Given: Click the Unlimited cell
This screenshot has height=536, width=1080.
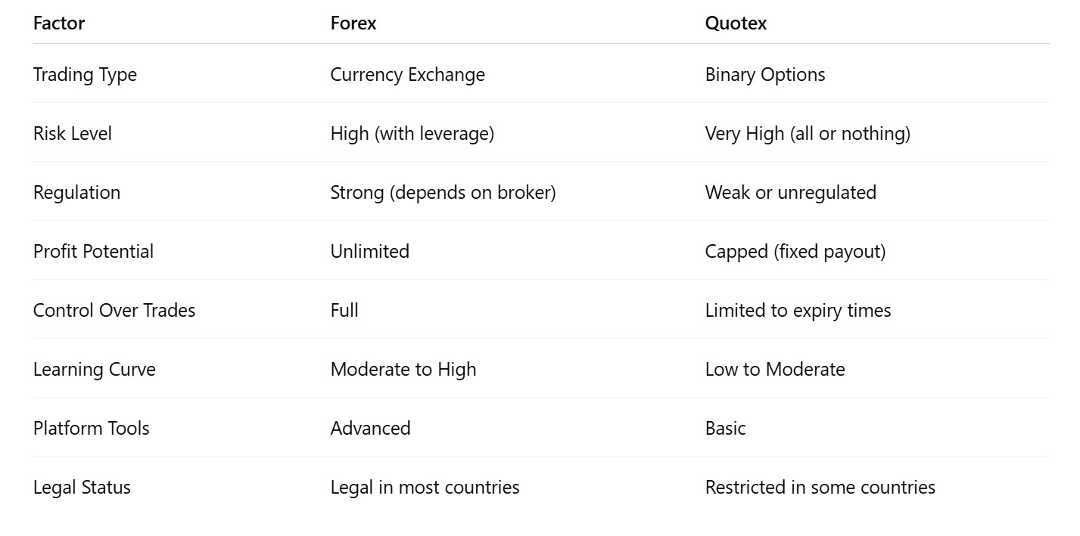Looking at the screenshot, I should [370, 252].
